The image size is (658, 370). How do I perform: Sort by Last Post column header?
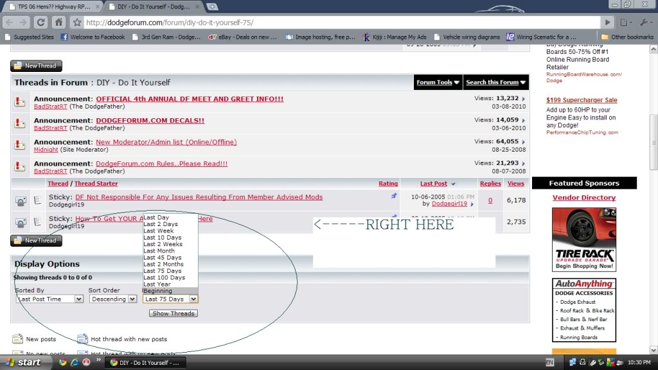434,184
